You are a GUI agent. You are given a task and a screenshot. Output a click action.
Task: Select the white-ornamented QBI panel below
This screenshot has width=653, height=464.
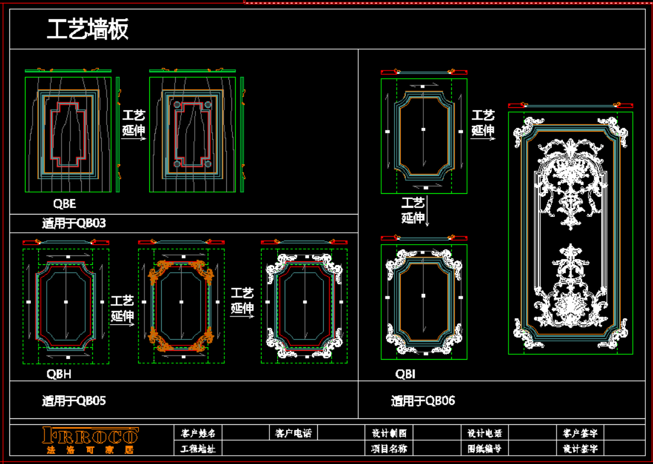423,301
